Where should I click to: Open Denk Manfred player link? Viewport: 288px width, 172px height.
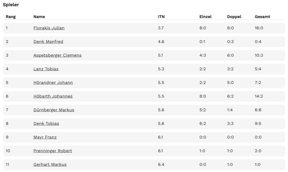48,42
